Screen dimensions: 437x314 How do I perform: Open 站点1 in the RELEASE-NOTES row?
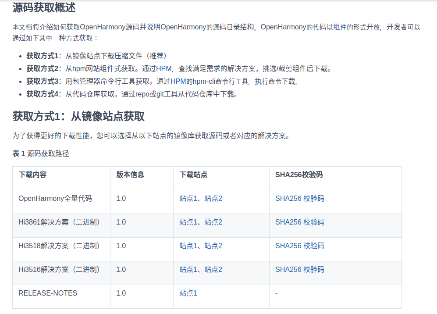click(188, 293)
